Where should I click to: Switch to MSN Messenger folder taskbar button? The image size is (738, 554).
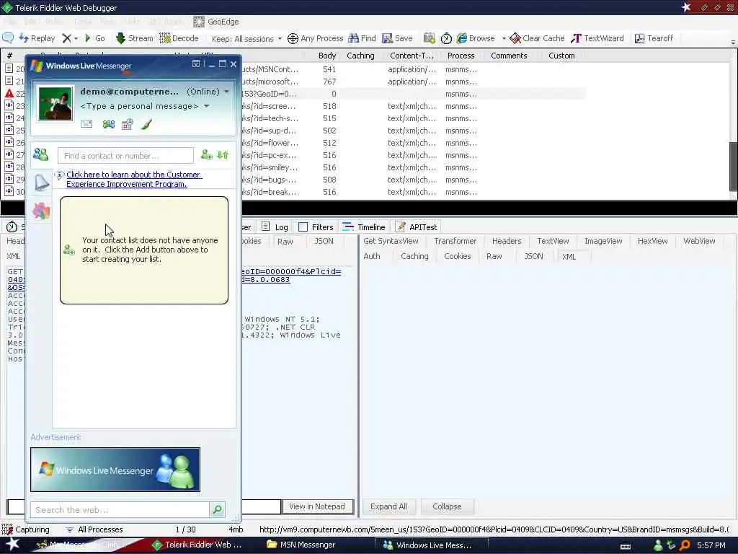click(302, 545)
